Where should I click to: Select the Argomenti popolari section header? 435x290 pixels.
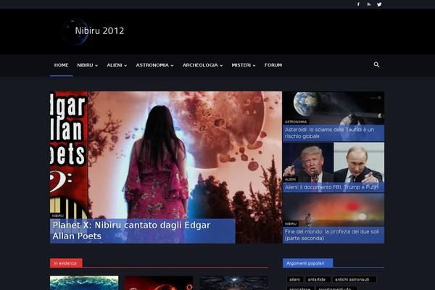(x=307, y=263)
